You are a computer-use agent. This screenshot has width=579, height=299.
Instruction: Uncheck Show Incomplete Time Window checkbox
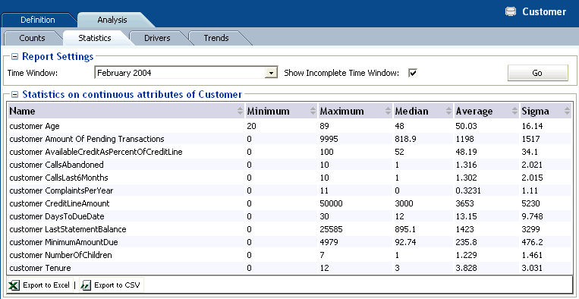pos(413,73)
